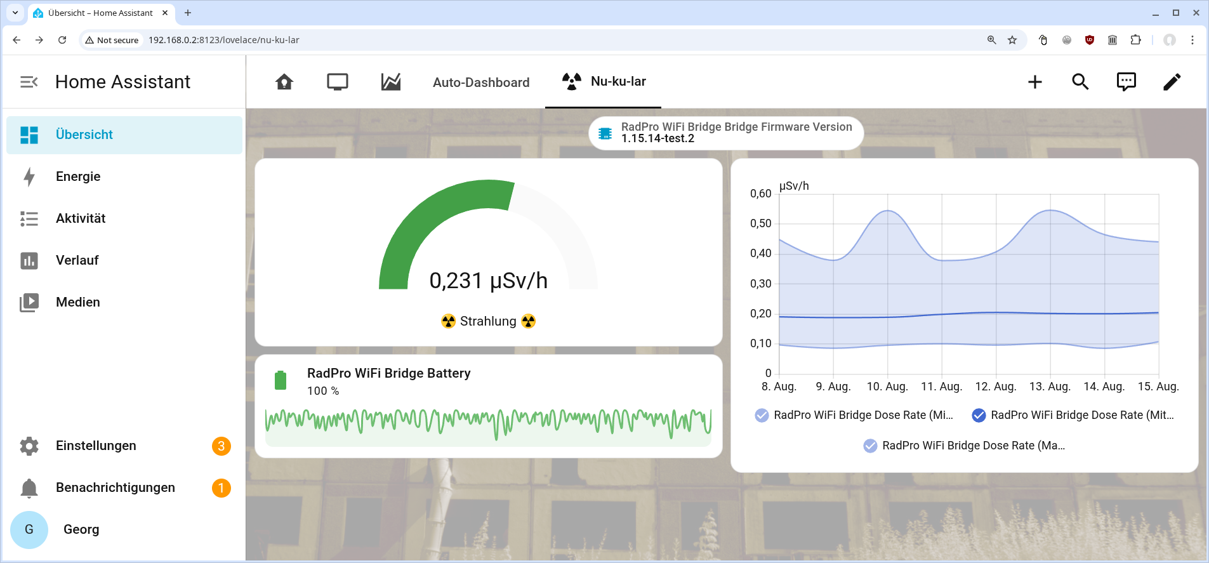Viewport: 1209px width, 563px height.
Task: Close the Übersicht – Home Assistant tab
Action: [x=165, y=13]
